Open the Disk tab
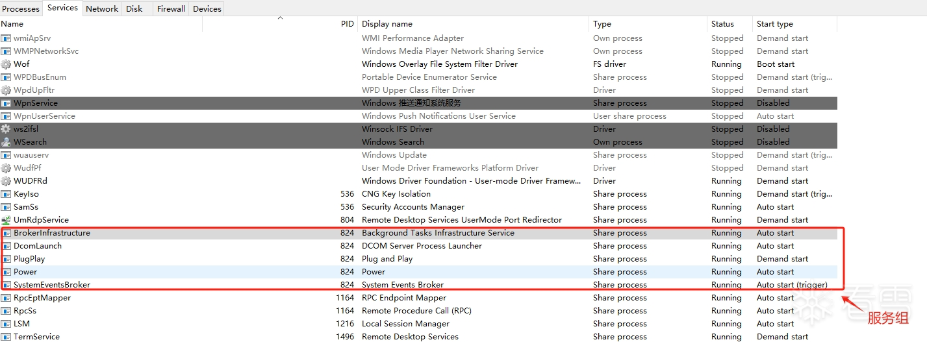This screenshot has width=927, height=342. point(134,8)
